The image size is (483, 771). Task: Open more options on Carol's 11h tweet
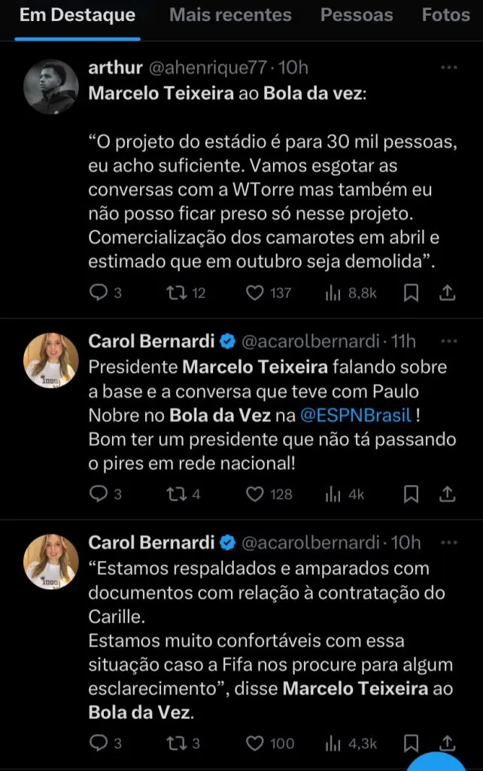tap(449, 341)
